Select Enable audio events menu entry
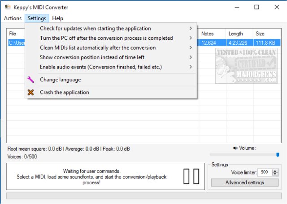 coord(111,67)
